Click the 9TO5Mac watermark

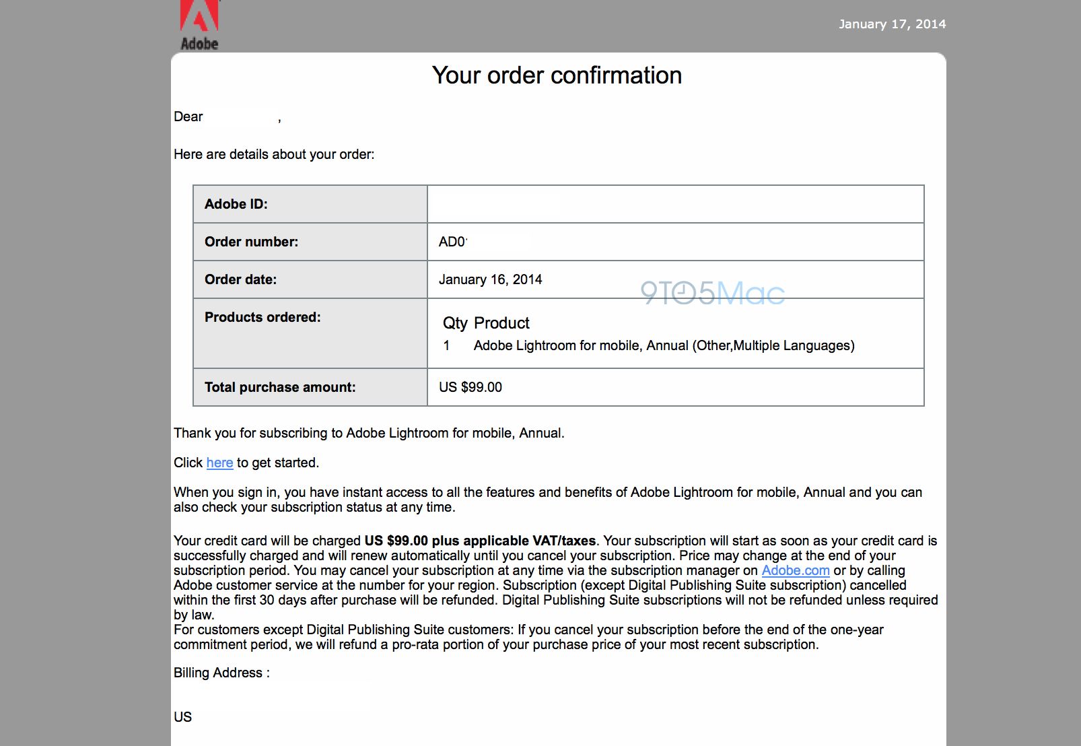click(712, 293)
